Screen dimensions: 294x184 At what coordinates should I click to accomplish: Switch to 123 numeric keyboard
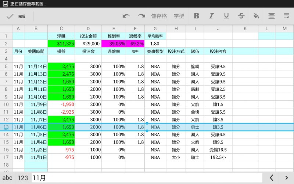(x=23, y=178)
